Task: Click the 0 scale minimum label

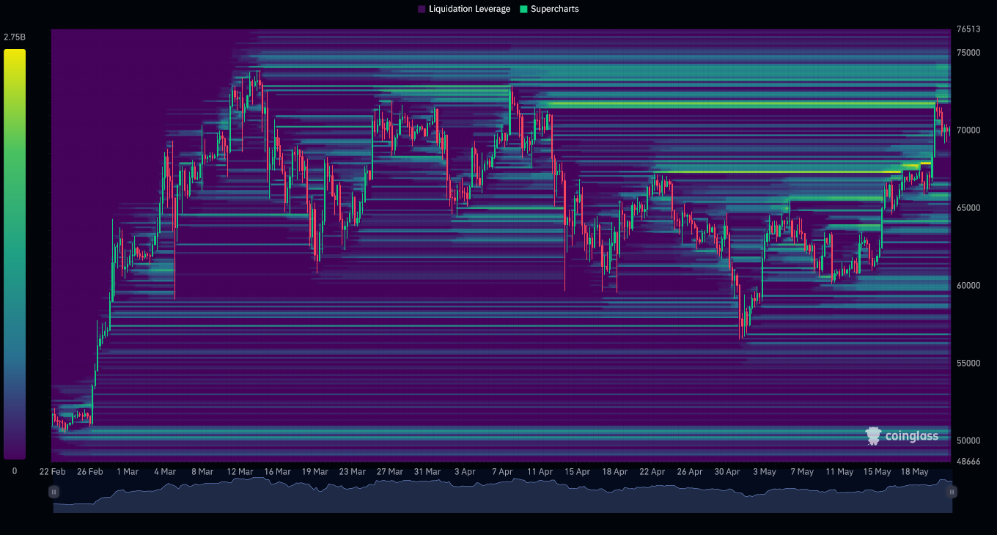Action: point(15,471)
